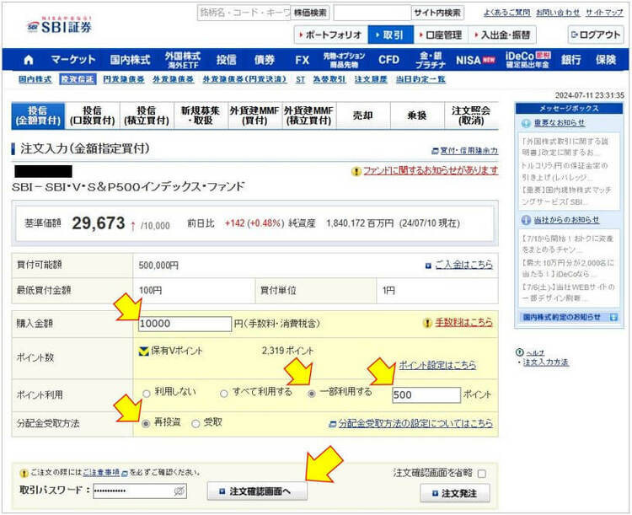This screenshot has width=632, height=515.
Task: Open 売却 tab
Action: click(x=363, y=115)
